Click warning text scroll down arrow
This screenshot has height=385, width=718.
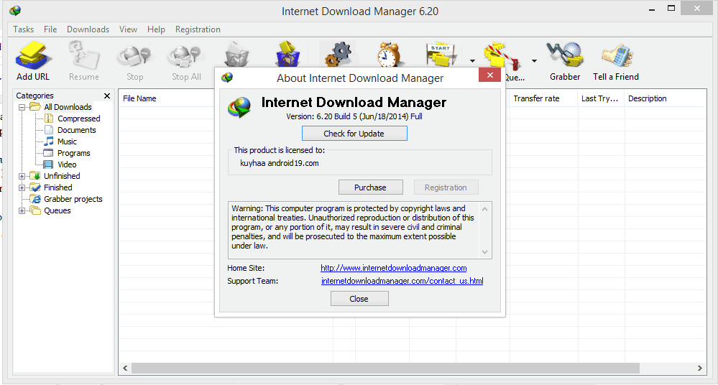tap(484, 252)
